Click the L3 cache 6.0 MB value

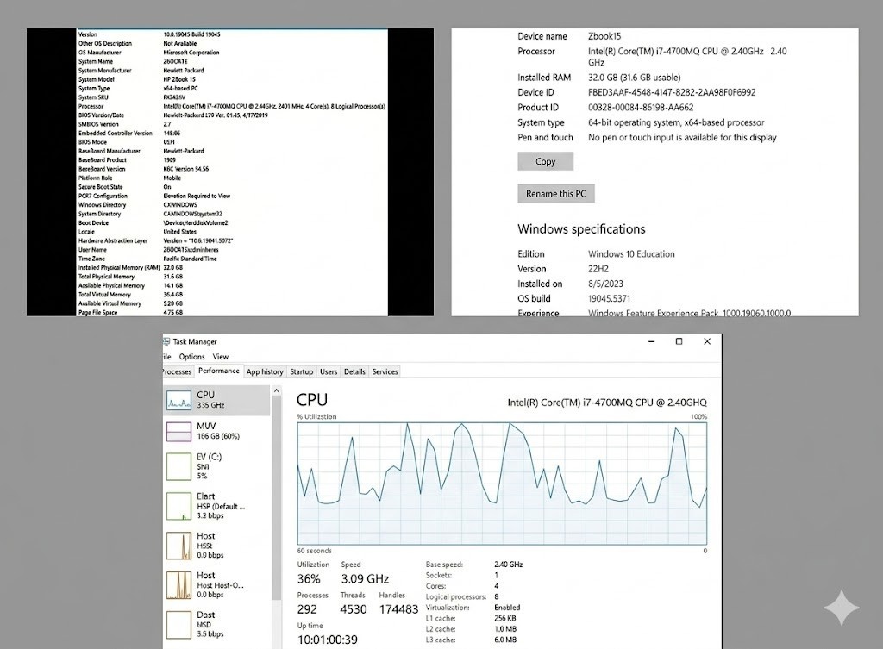tap(505, 640)
